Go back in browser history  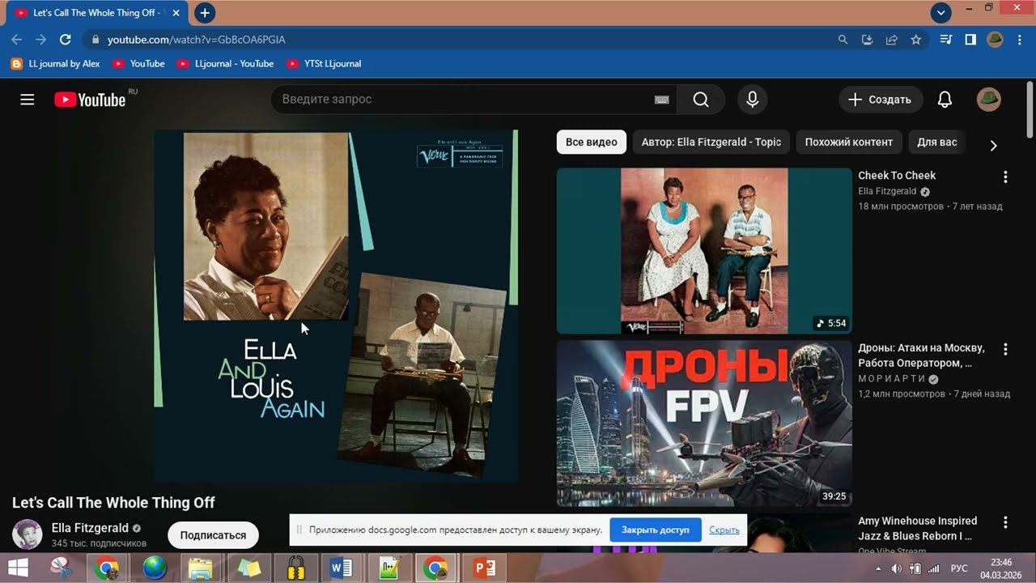(x=17, y=39)
